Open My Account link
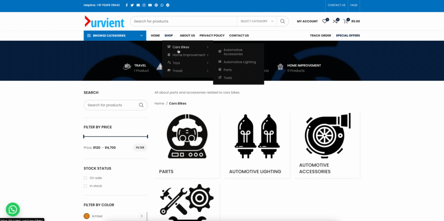 [x=307, y=21]
